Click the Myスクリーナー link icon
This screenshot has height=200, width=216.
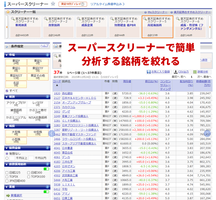pyautogui.click(x=145, y=12)
